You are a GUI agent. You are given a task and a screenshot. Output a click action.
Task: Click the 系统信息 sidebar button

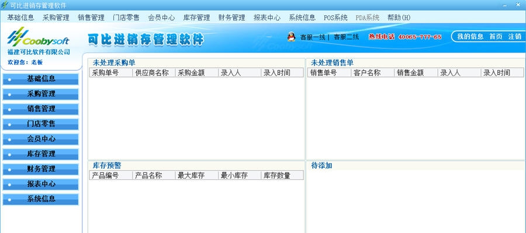pyautogui.click(x=40, y=200)
